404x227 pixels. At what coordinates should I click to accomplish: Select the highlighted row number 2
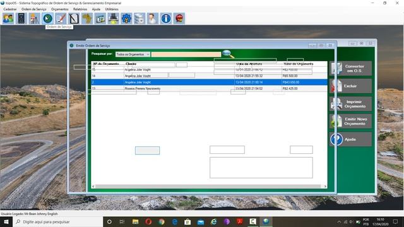[209, 83]
